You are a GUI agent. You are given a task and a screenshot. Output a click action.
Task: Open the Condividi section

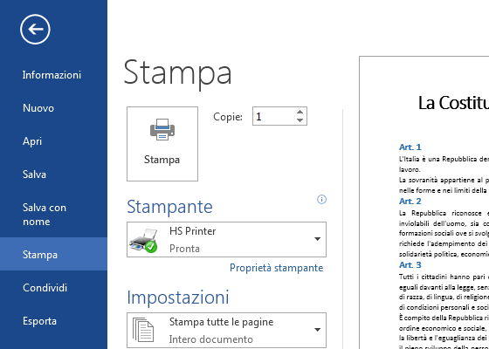(x=45, y=288)
